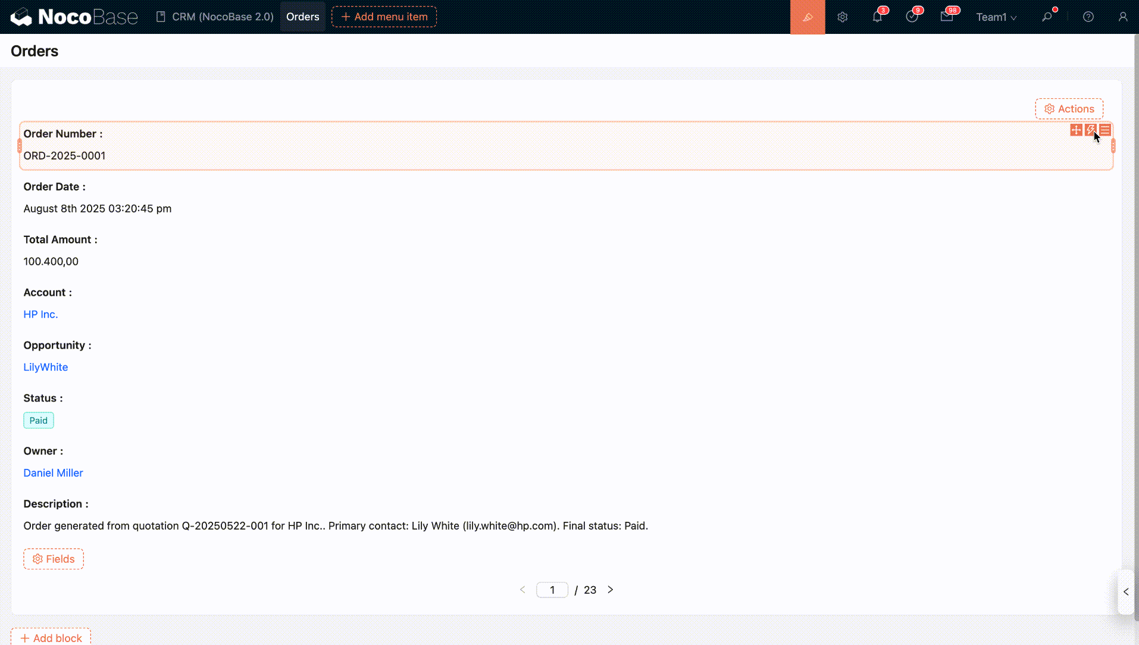Select the Orders menu tab

302,17
